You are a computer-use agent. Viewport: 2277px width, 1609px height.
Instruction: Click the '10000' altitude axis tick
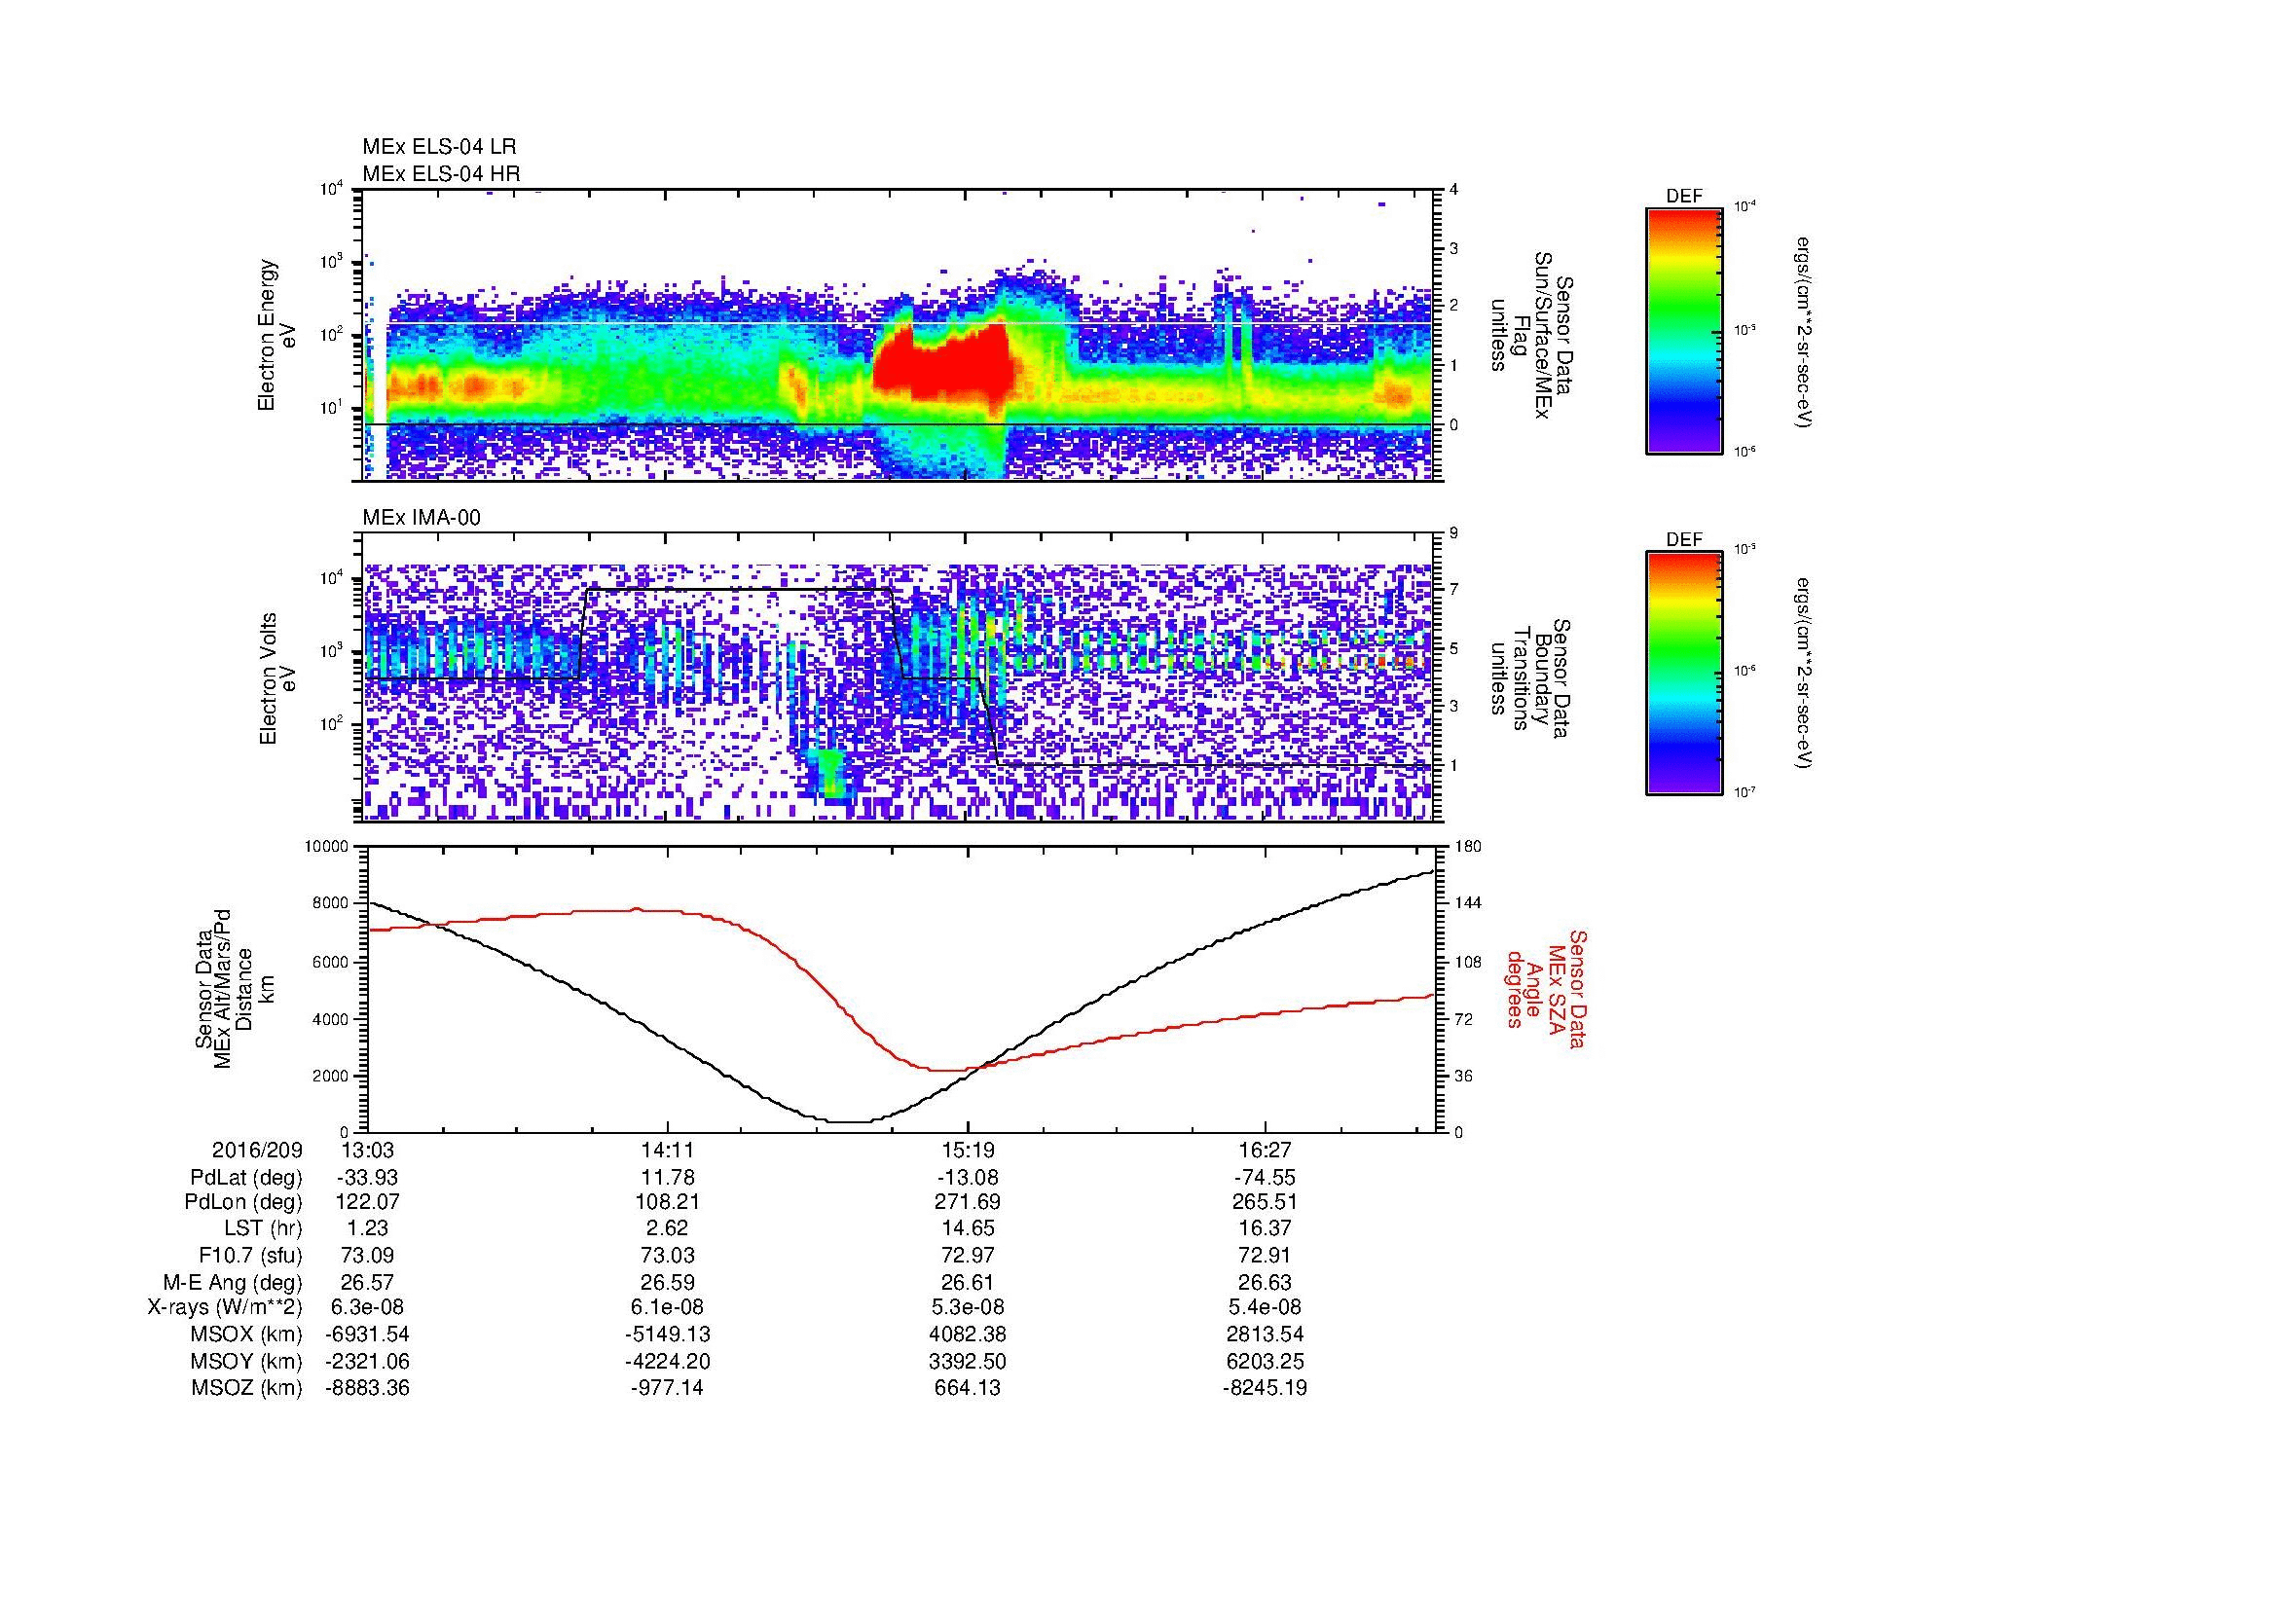point(328,846)
